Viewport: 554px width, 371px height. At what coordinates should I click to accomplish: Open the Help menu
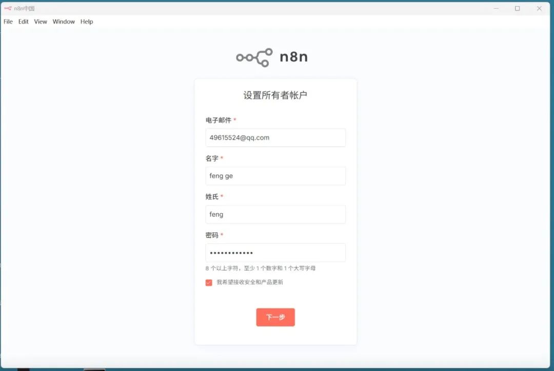pyautogui.click(x=87, y=22)
